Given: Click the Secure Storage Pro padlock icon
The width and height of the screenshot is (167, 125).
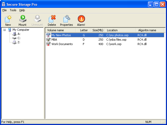Looking at the screenshot, I should tap(3, 4).
